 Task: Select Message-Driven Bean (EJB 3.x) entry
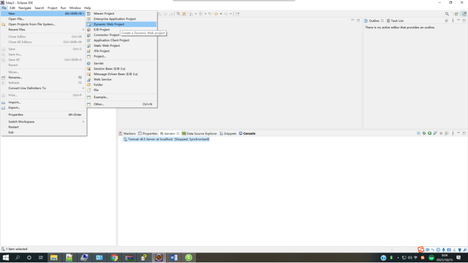point(121,74)
